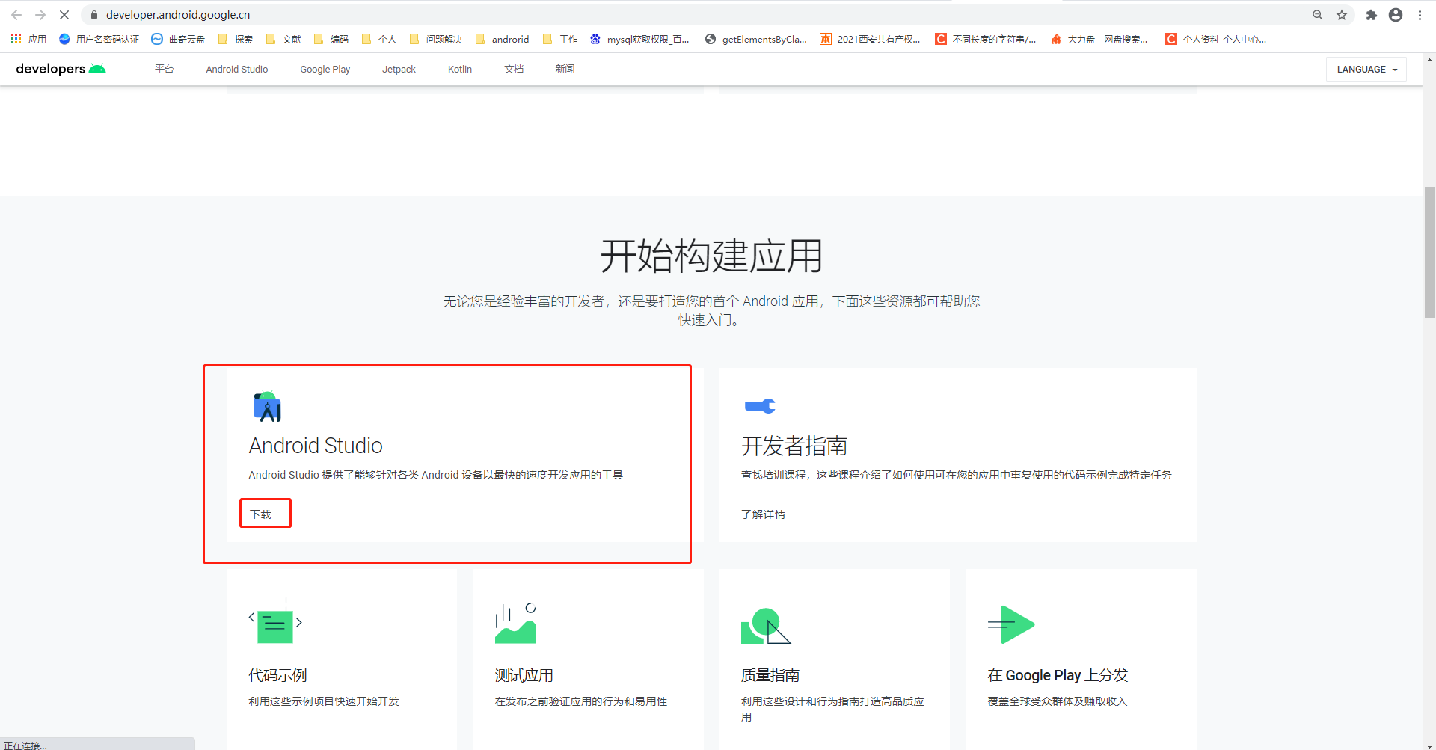This screenshot has width=1436, height=750.
Task: Click the 在发布之前验证应用的行为和易用性 description
Action: [580, 701]
